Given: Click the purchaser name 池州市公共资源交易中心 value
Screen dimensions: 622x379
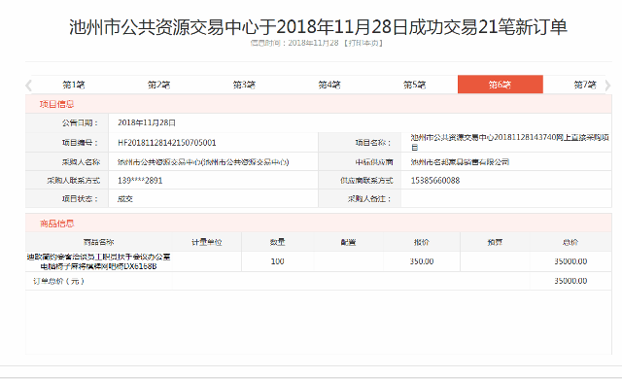Looking at the screenshot, I should click(x=203, y=161).
